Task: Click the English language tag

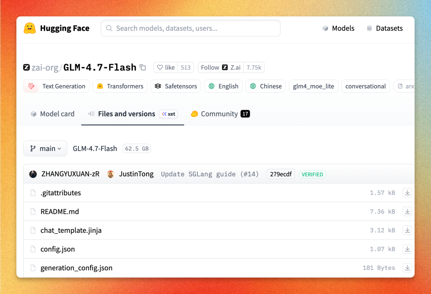Action: [x=223, y=86]
